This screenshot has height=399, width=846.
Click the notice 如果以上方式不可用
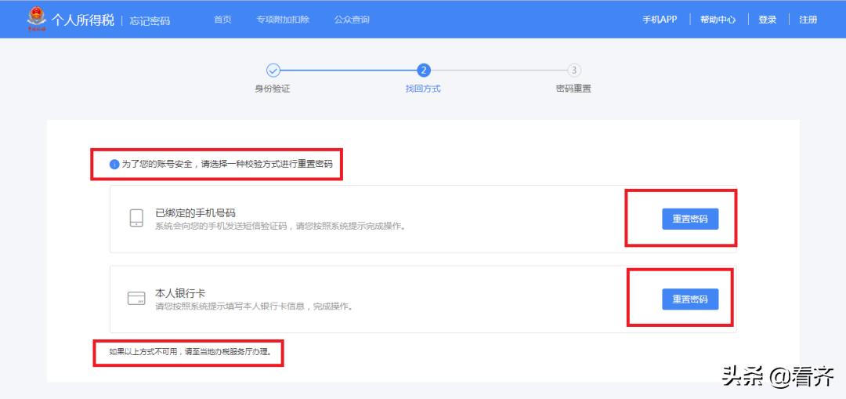pos(190,351)
